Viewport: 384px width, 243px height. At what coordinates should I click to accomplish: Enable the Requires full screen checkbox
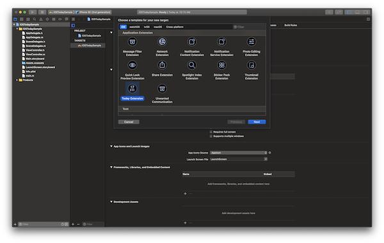(211, 132)
